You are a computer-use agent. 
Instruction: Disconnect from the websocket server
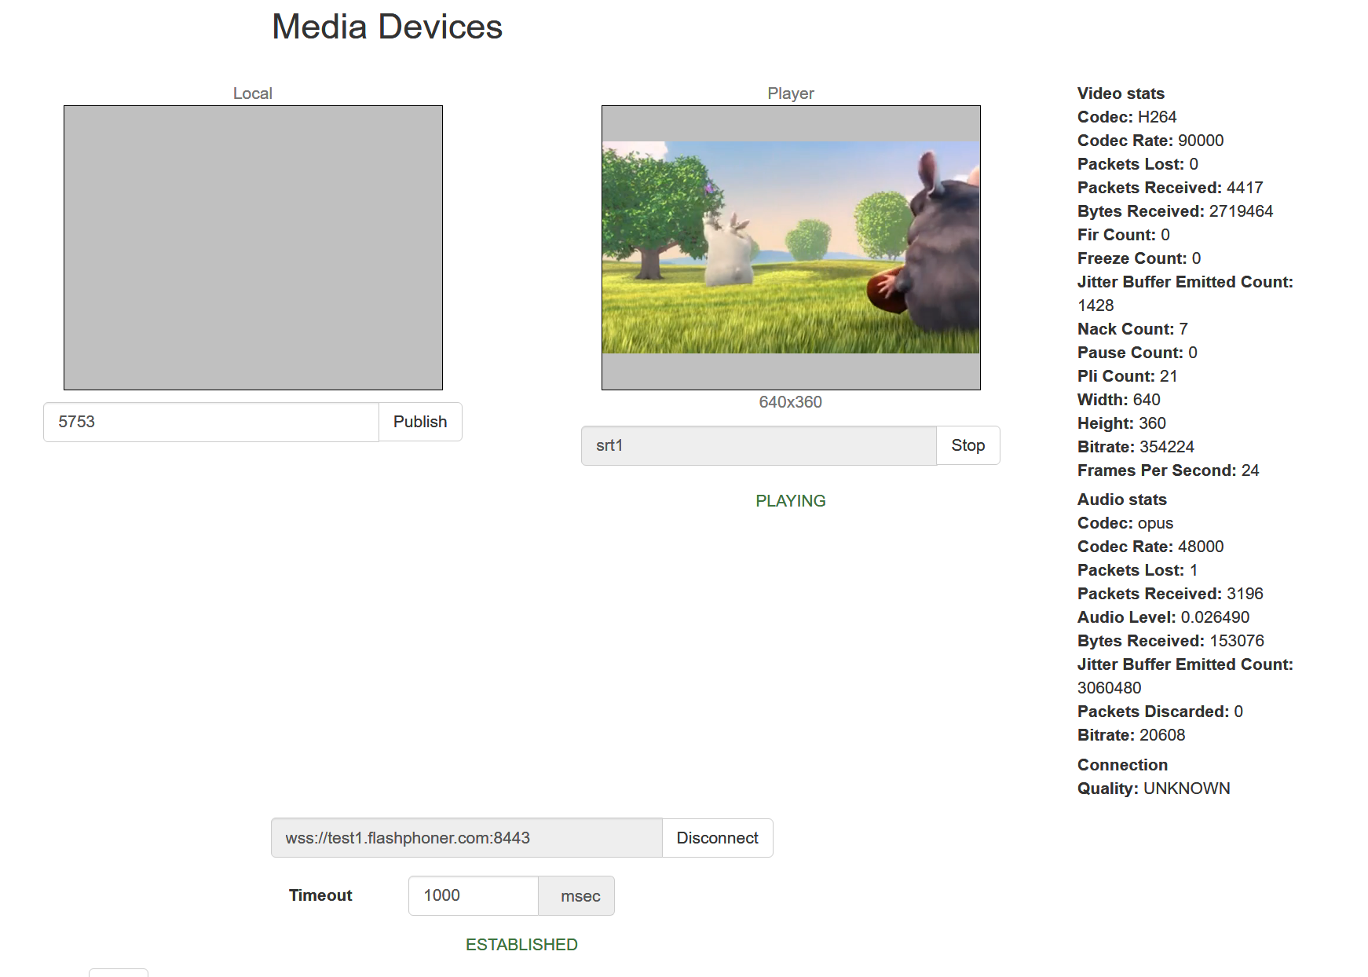tap(717, 838)
